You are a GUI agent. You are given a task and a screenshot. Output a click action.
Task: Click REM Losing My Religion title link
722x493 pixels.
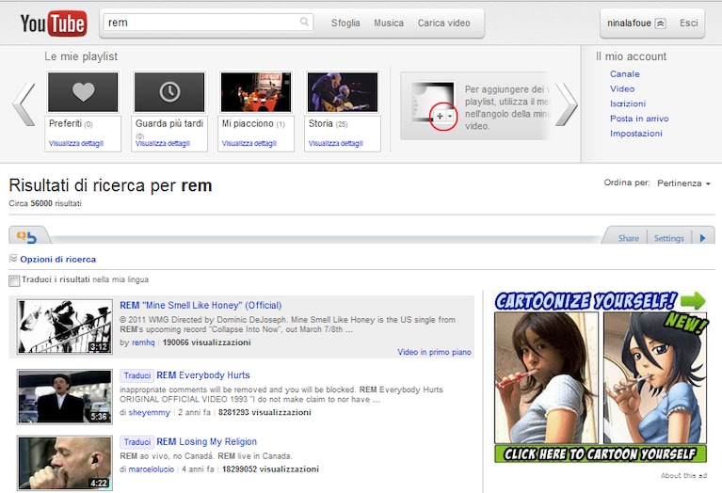point(207,441)
